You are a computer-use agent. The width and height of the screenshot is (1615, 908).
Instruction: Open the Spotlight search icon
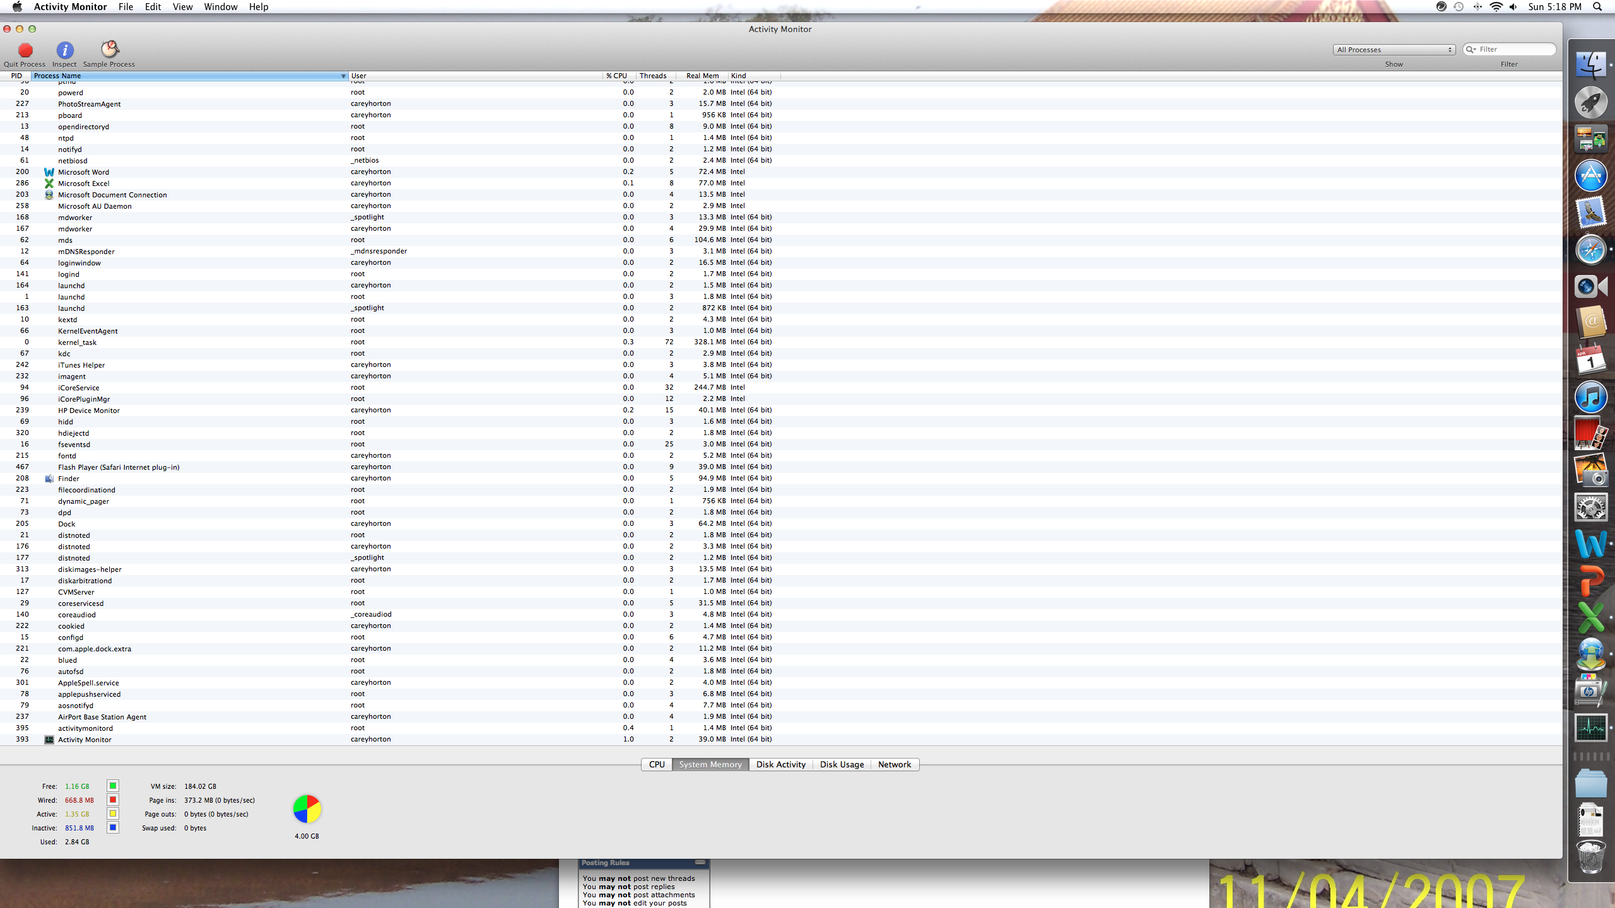(x=1597, y=7)
